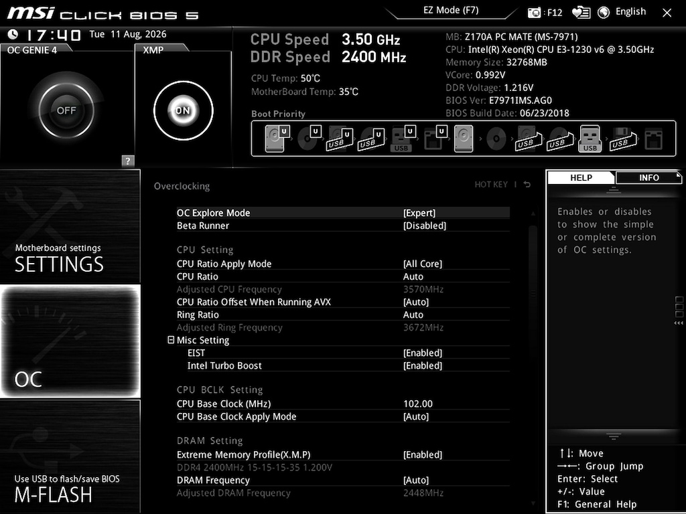Click the Boot Priority label
Viewport: 686px width, 514px height.
[278, 114]
